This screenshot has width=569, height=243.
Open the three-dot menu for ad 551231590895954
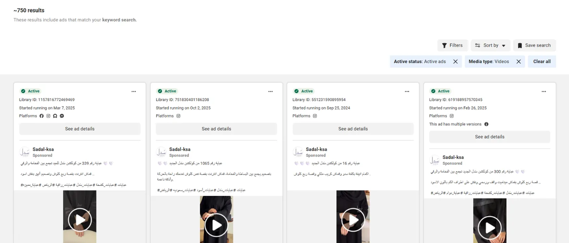[x=407, y=92]
